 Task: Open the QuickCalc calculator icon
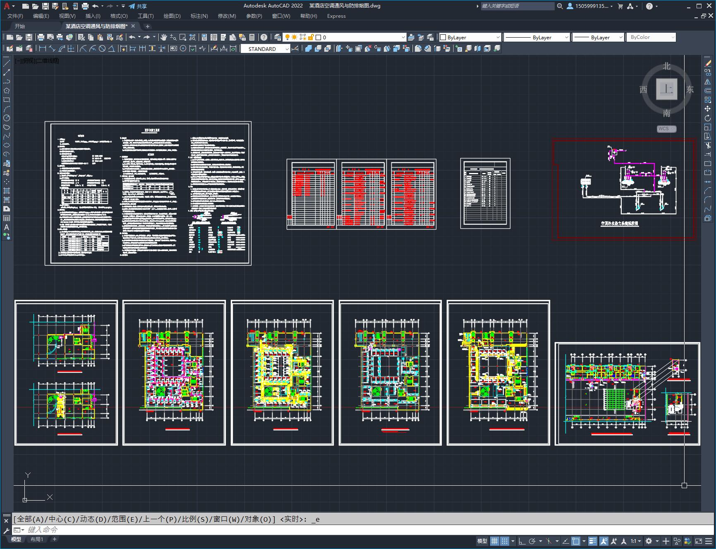tap(252, 37)
